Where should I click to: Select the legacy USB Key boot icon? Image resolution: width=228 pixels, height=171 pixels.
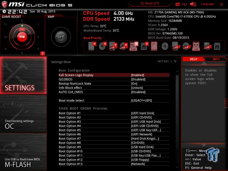196,46
